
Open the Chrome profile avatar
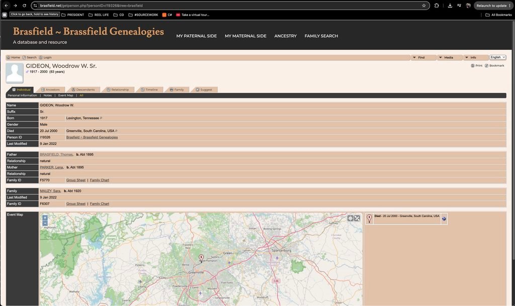click(x=468, y=6)
